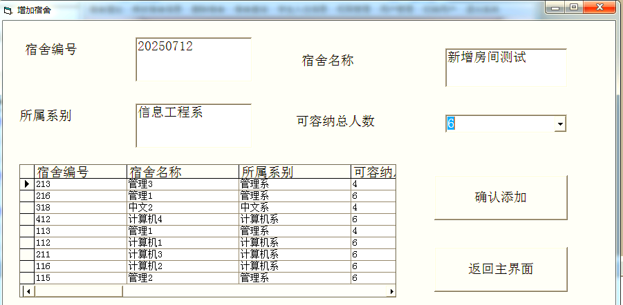Maximize the 增加宿舍 window

[x=573, y=7]
